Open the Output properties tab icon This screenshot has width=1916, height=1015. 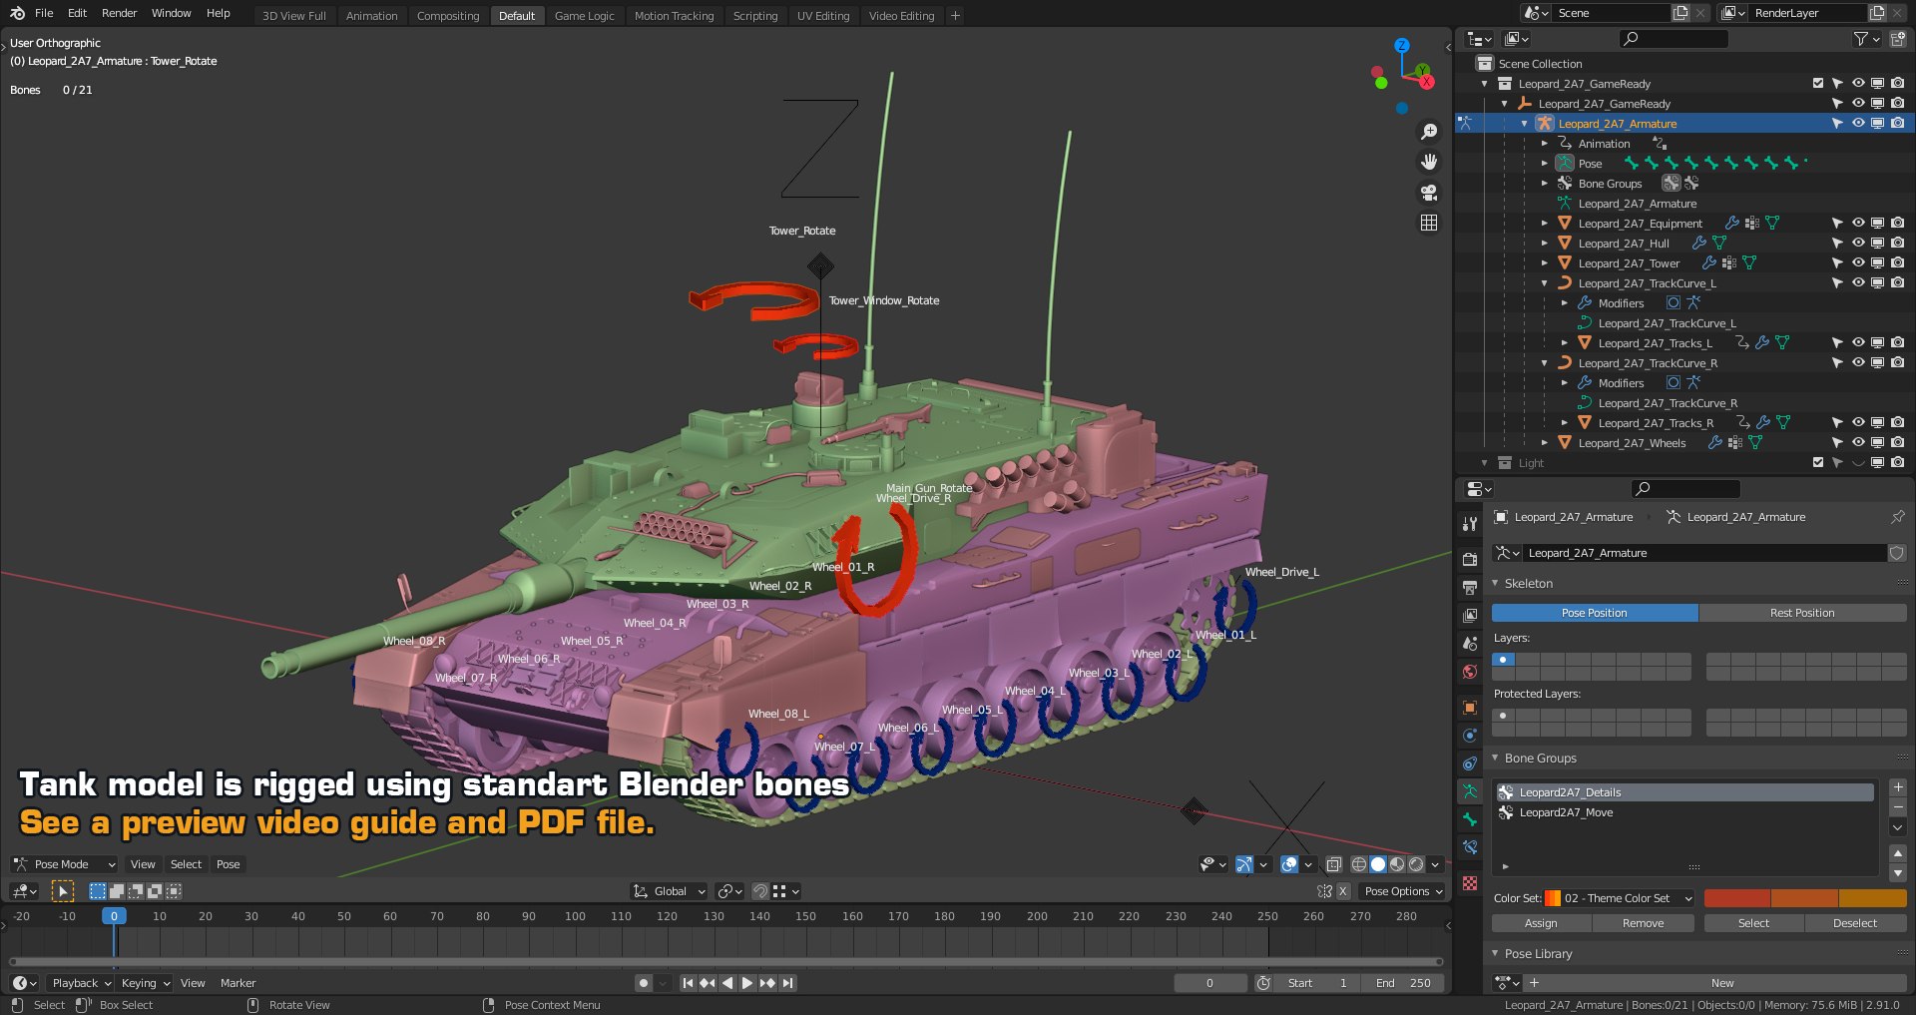pos(1469,588)
